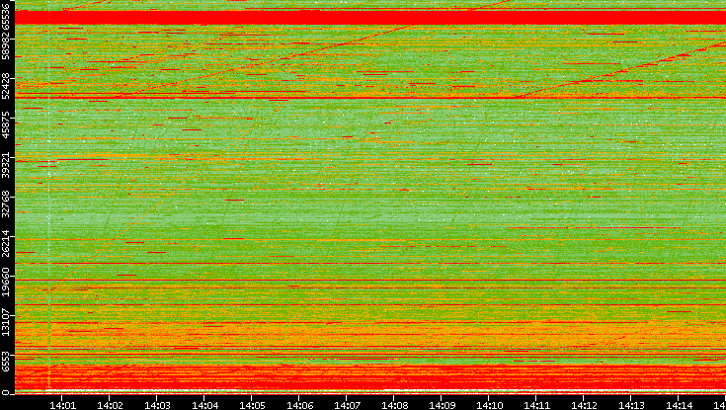
Task: Select the 14:08 time axis label
Action: pyautogui.click(x=394, y=405)
